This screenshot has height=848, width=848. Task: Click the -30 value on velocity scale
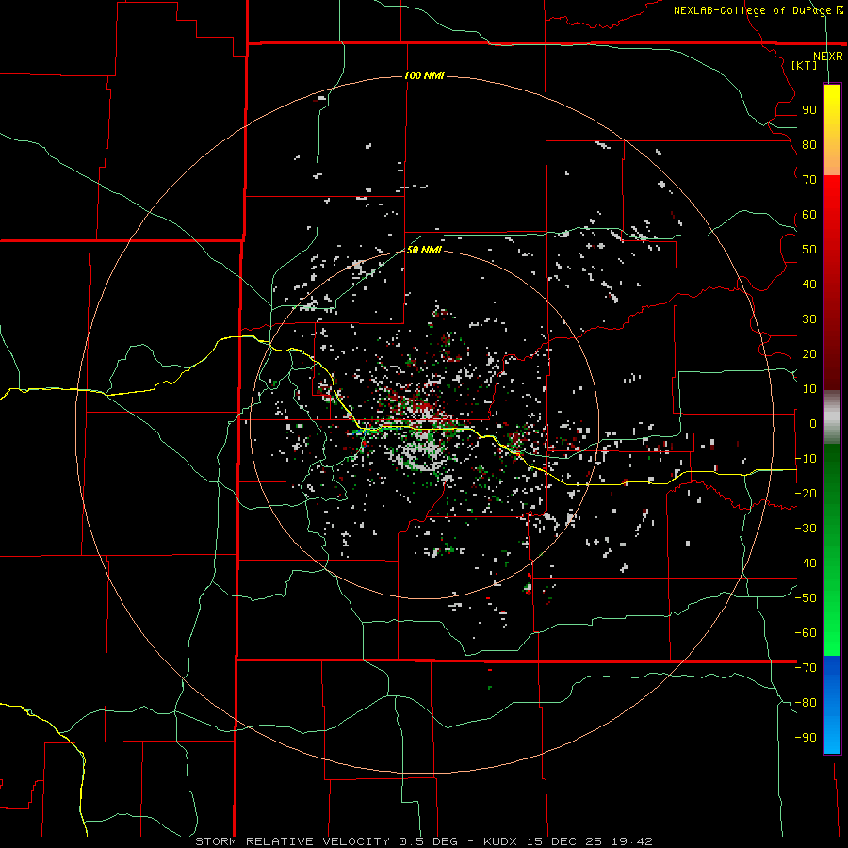click(x=806, y=529)
